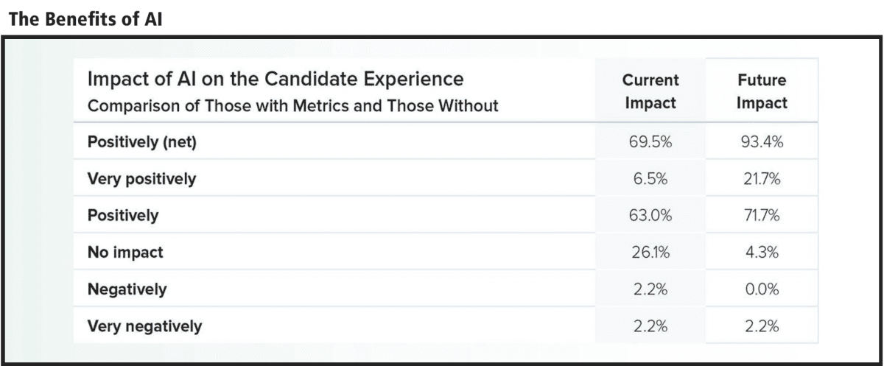This screenshot has width=884, height=366.
Task: Click the 26.1% current impact cell
Action: (650, 253)
